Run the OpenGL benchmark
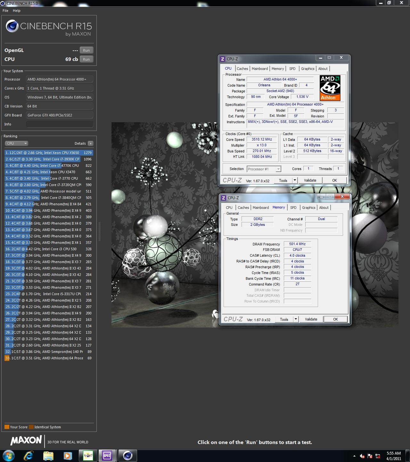 (x=86, y=50)
